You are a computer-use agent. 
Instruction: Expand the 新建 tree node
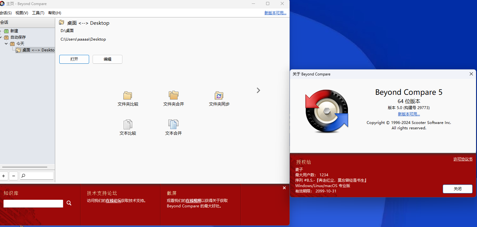click(1, 31)
